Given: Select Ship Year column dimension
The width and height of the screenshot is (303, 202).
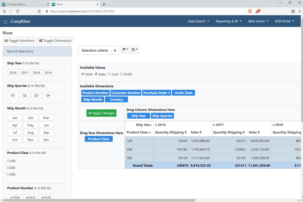Looking at the screenshot, I should click(139, 116).
